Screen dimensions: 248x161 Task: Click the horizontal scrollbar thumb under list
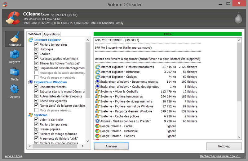click(55, 146)
